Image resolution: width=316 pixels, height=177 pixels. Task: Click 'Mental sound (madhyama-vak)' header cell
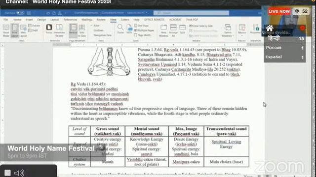click(x=147, y=131)
